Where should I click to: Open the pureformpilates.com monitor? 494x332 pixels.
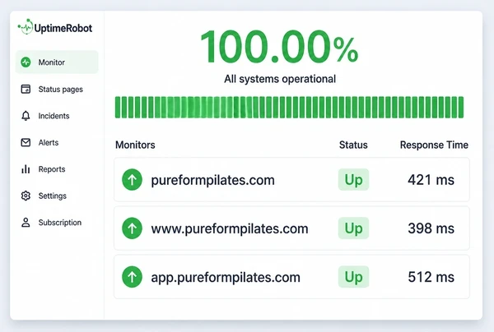pyautogui.click(x=291, y=180)
